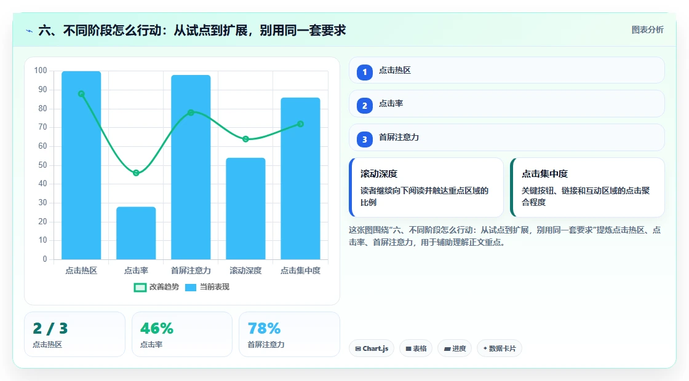Viewport: 689px width, 381px height.
Task: Click the trend line point above 滚动深度
Action: 245,139
